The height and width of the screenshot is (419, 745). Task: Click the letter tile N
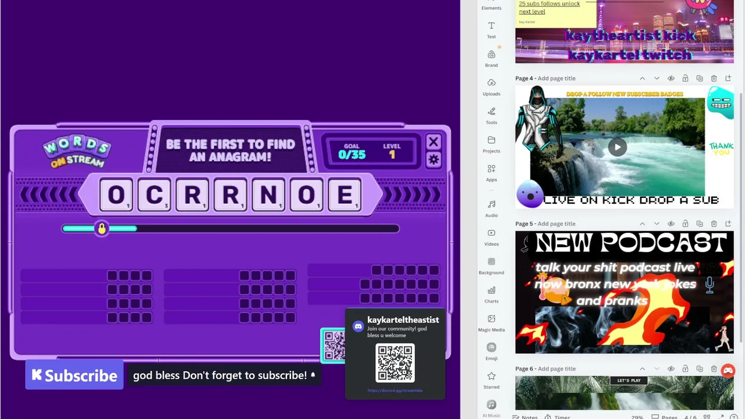[x=268, y=196]
